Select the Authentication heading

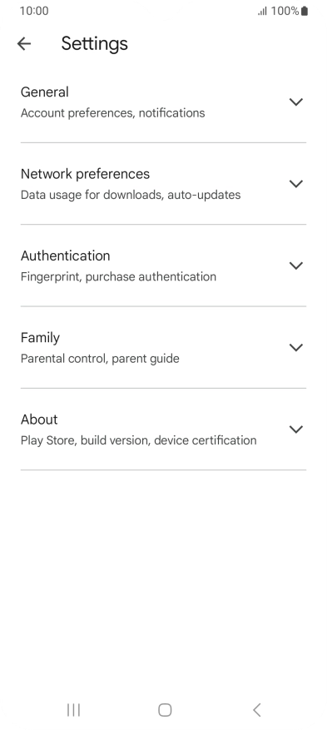pos(66,256)
